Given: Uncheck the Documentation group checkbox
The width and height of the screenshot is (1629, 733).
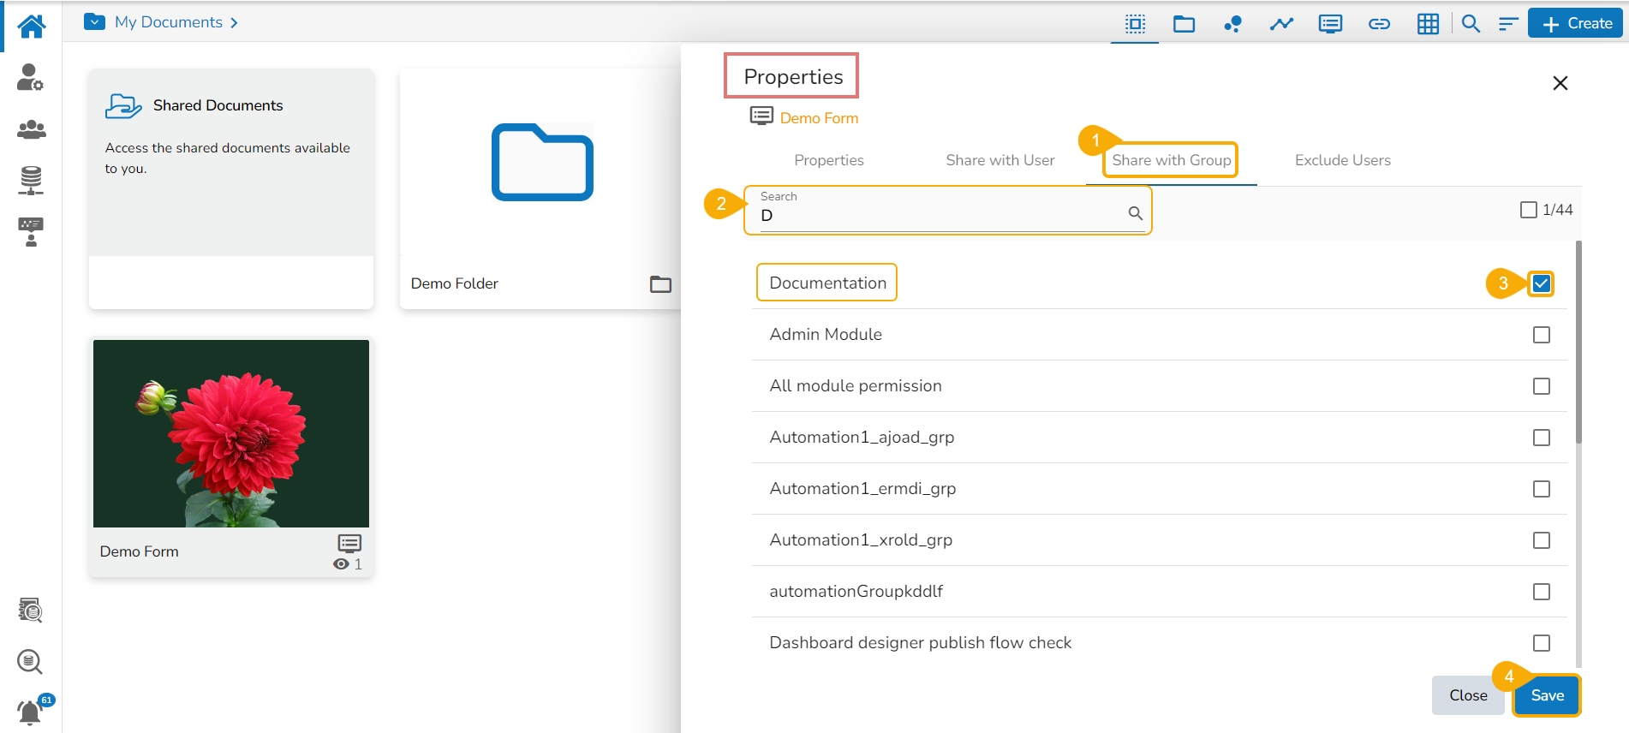Looking at the screenshot, I should [1541, 283].
